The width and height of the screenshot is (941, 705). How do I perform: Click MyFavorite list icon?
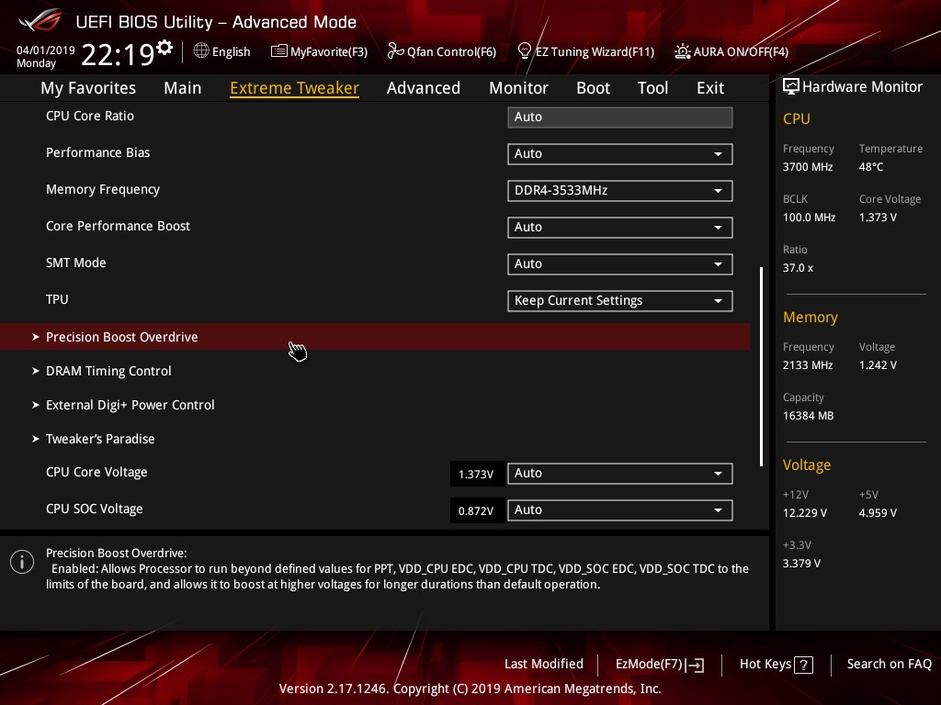point(279,51)
